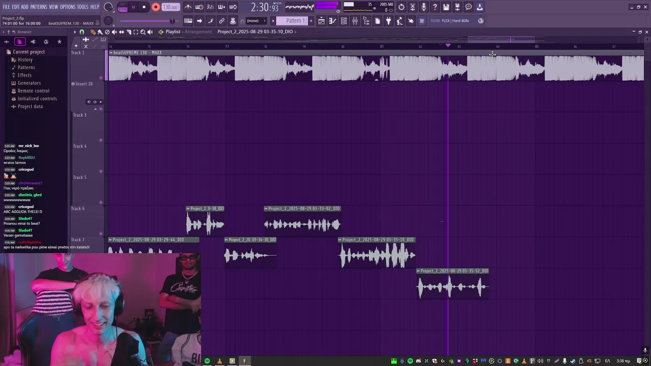Open the (none) snap selector dropdown
651x366 pixels.
255,21
